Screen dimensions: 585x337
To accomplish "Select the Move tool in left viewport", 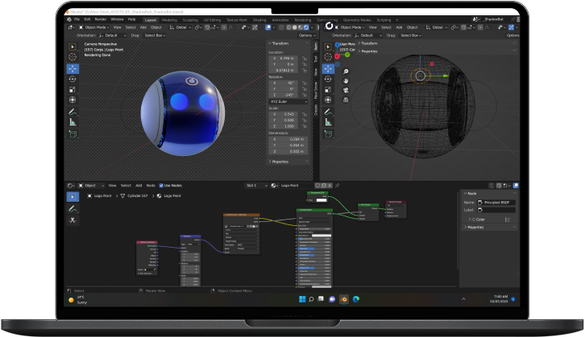I will click(73, 68).
